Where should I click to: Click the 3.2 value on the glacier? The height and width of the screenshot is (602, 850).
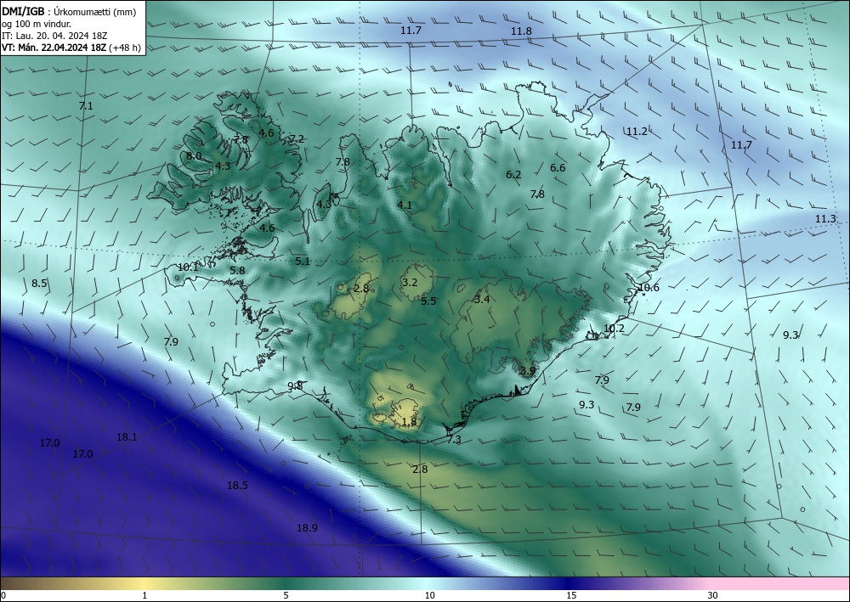point(410,283)
